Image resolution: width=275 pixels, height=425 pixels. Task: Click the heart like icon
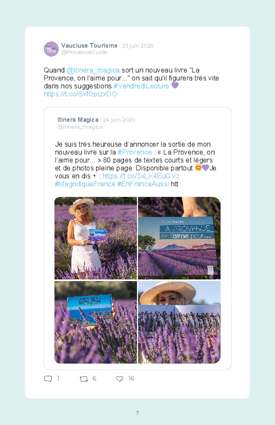[x=120, y=379]
